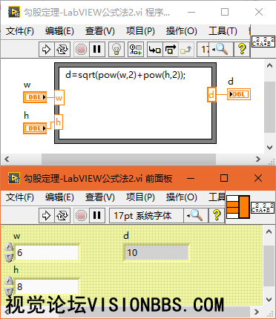276x319 pixels.
Task: Click Pause button in front panel toolbar
Action: pos(96,216)
